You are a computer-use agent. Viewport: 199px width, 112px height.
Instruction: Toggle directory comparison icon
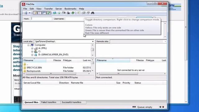point(84,13)
